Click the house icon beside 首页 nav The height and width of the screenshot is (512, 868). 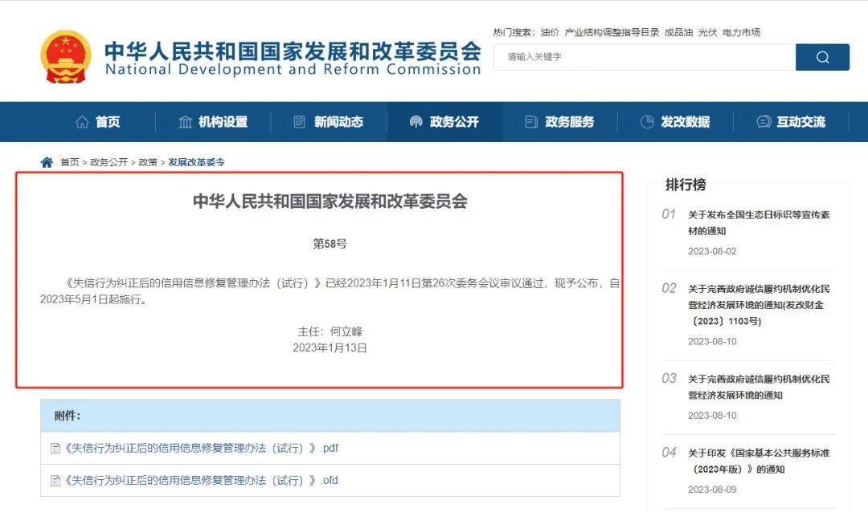click(82, 122)
